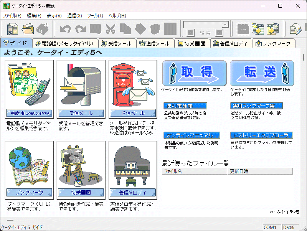Click the rightmost toolbar notepad pencil icon

point(295,29)
